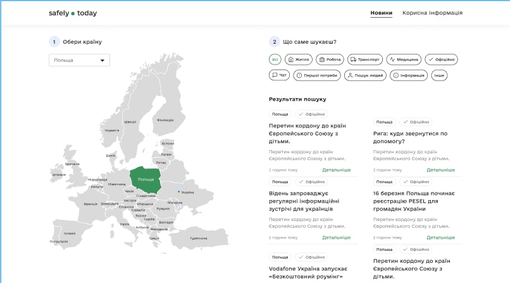Enable the Інформація filter
The width and height of the screenshot is (510, 283).
pos(409,75)
